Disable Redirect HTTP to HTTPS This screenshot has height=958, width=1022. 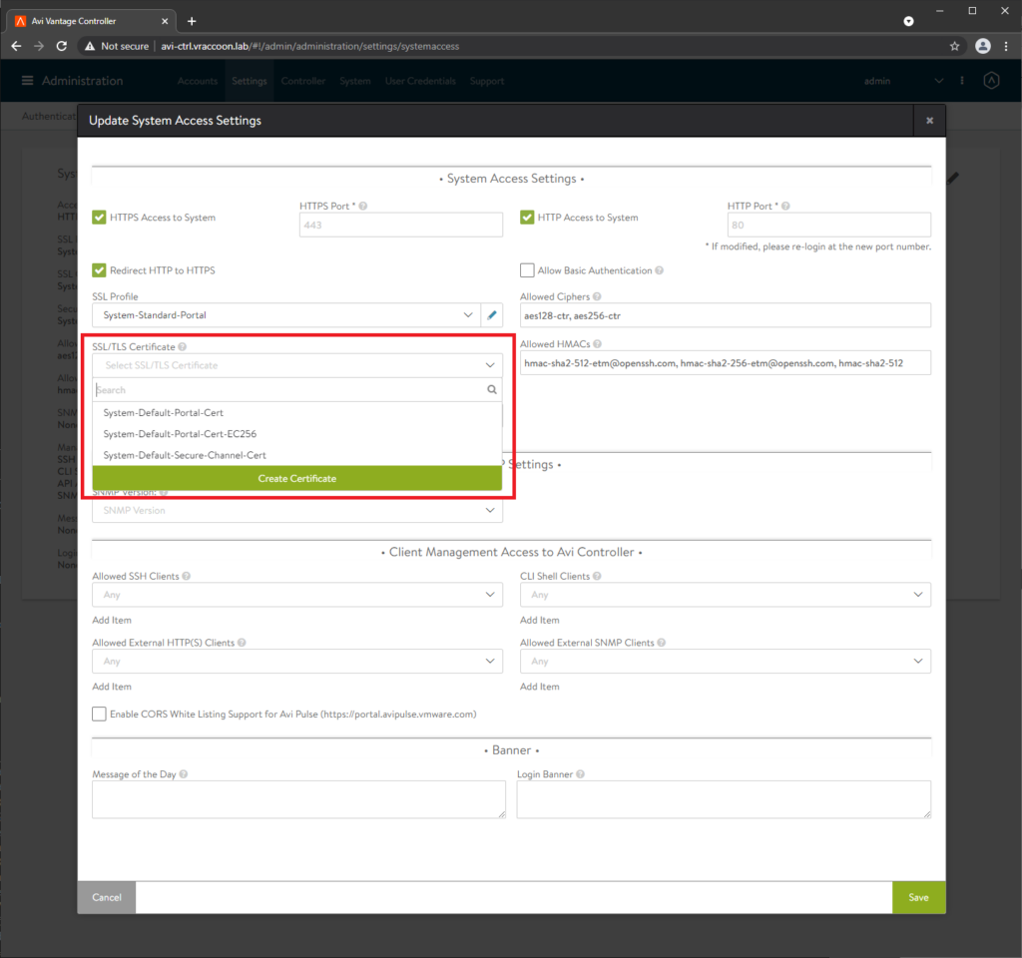(98, 269)
